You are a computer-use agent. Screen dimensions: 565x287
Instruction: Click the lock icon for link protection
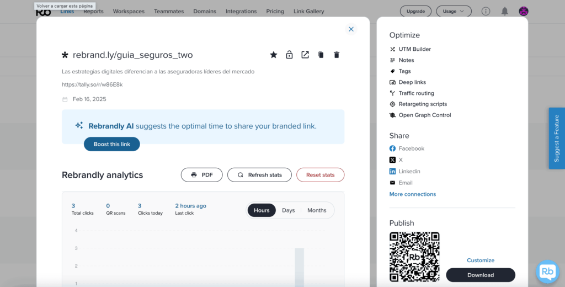point(289,55)
